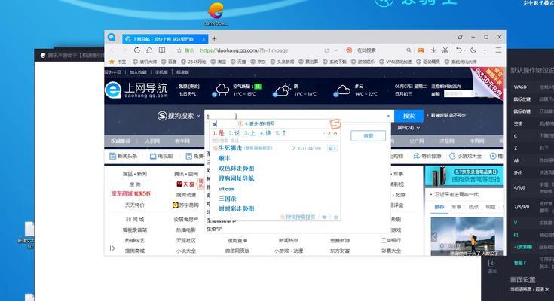Viewport: 554px width, 301px height.
Task: Open the 天猫 bookmark in bookmarks bar
Action: (x=238, y=62)
